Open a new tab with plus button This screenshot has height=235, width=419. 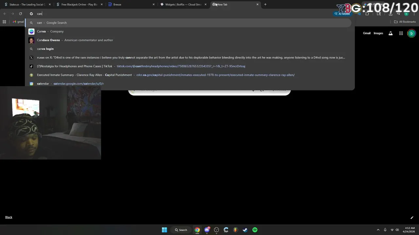click(265, 5)
